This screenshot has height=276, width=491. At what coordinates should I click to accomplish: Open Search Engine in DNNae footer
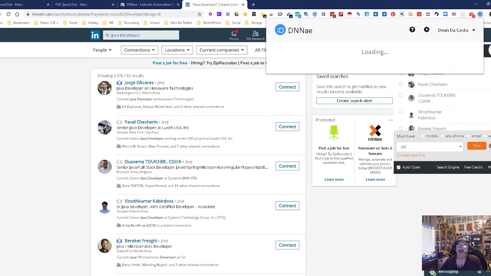click(448, 168)
